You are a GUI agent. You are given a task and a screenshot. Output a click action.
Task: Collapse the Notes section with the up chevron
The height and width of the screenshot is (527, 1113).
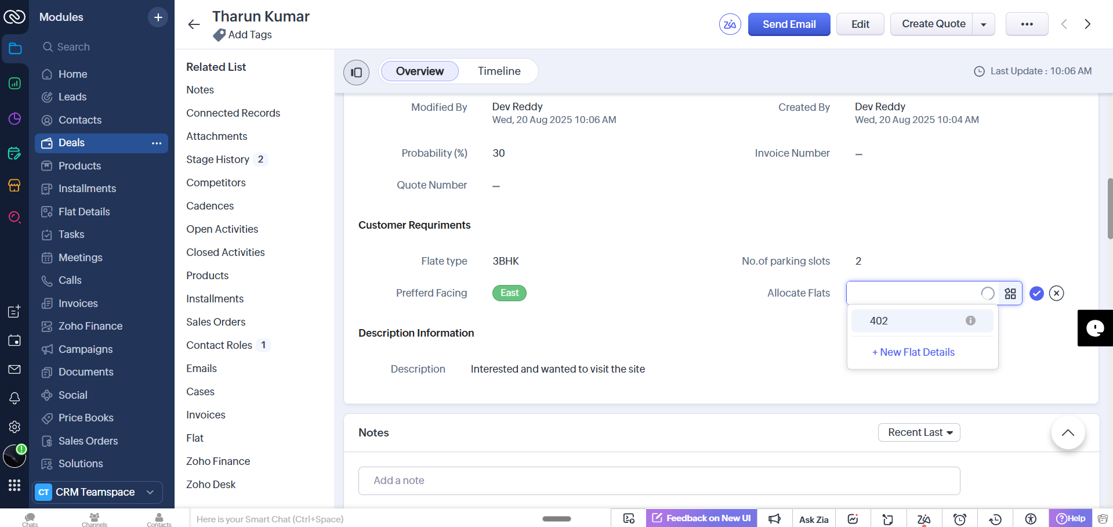[1068, 433]
